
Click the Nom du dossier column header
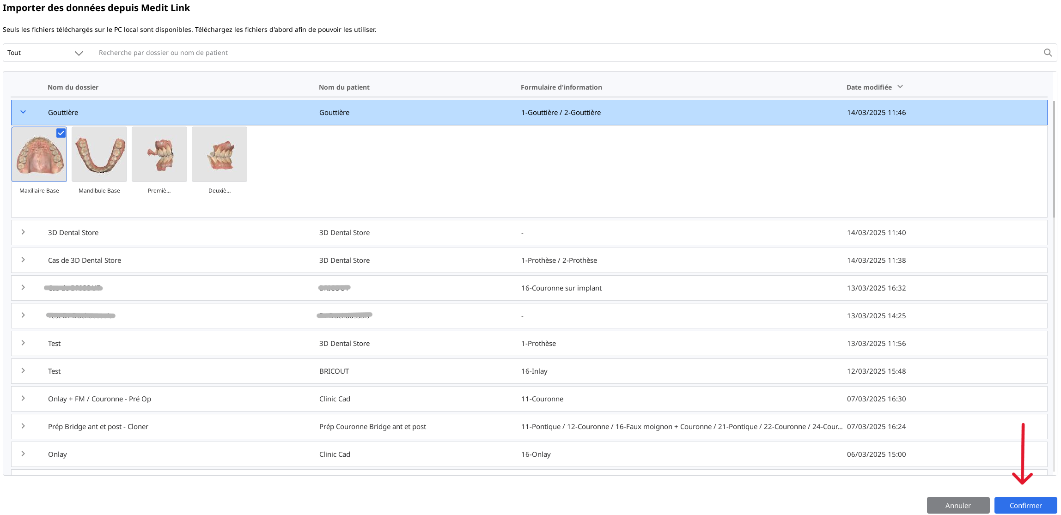pos(73,87)
